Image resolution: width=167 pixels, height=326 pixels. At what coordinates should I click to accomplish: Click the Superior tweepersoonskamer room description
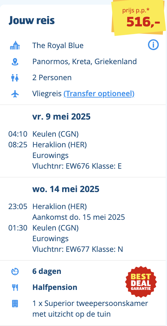pos(90,309)
